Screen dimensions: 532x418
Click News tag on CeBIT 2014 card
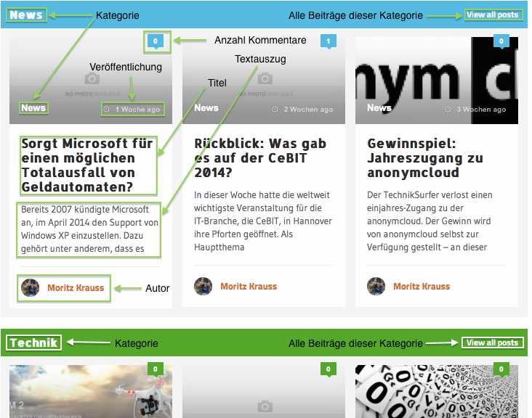tap(206, 108)
